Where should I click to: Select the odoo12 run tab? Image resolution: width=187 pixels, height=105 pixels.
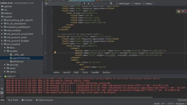[x=10, y=76]
